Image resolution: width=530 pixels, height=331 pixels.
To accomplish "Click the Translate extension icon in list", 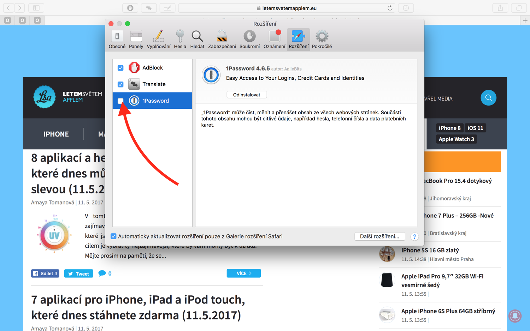I will pos(134,84).
